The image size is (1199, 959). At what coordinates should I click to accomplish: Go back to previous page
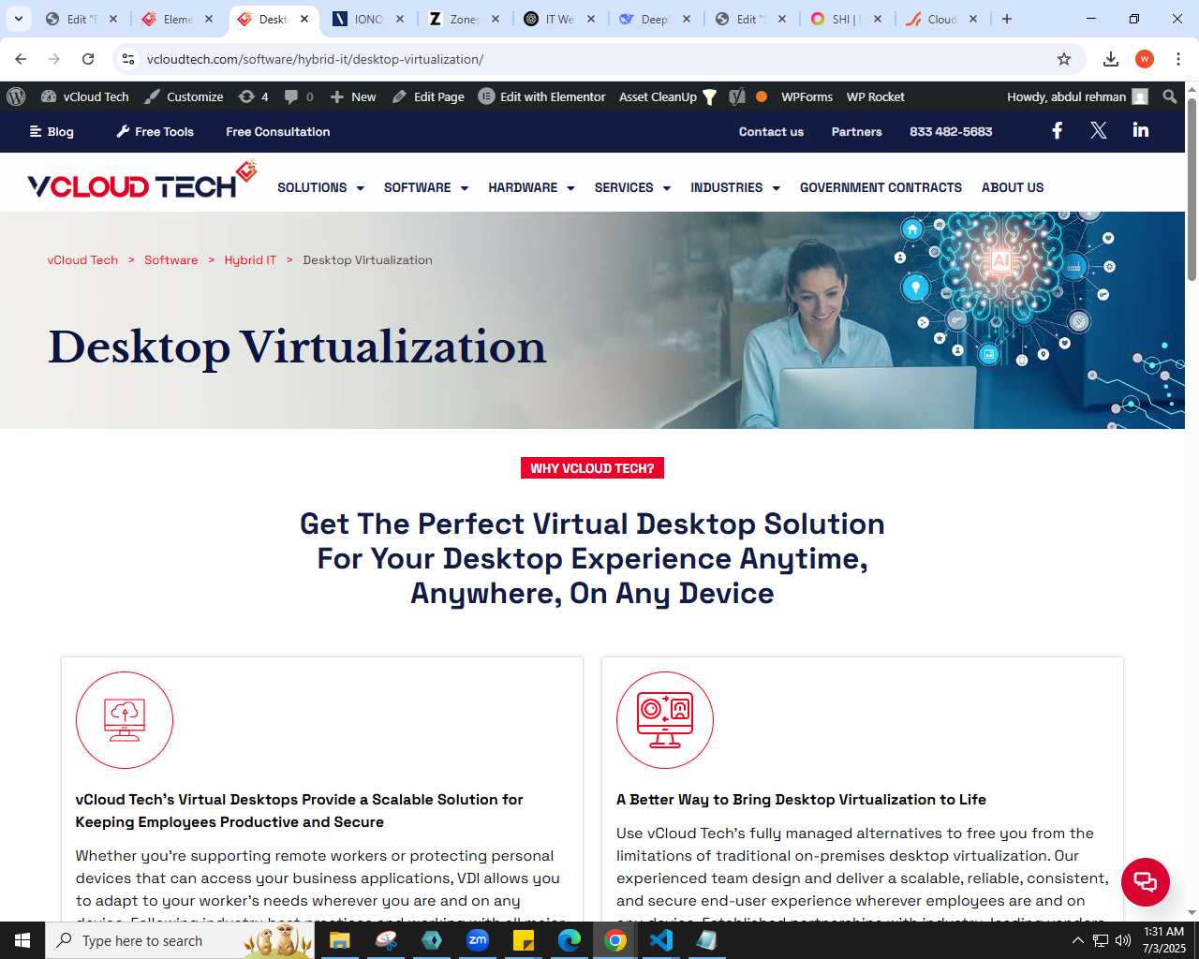click(21, 59)
